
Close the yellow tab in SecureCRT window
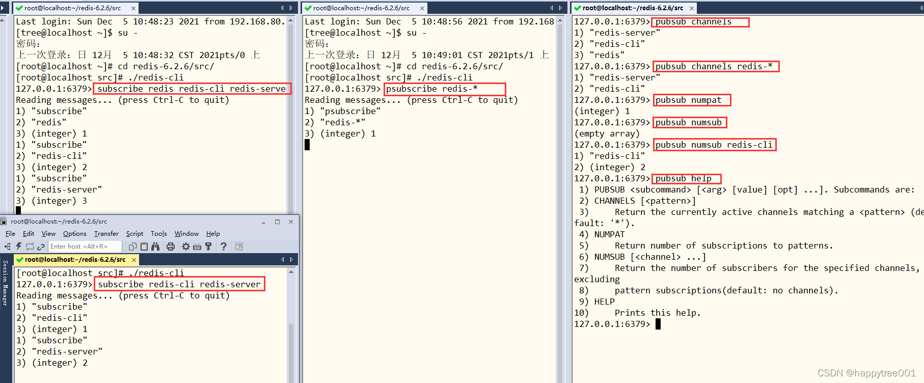(134, 260)
